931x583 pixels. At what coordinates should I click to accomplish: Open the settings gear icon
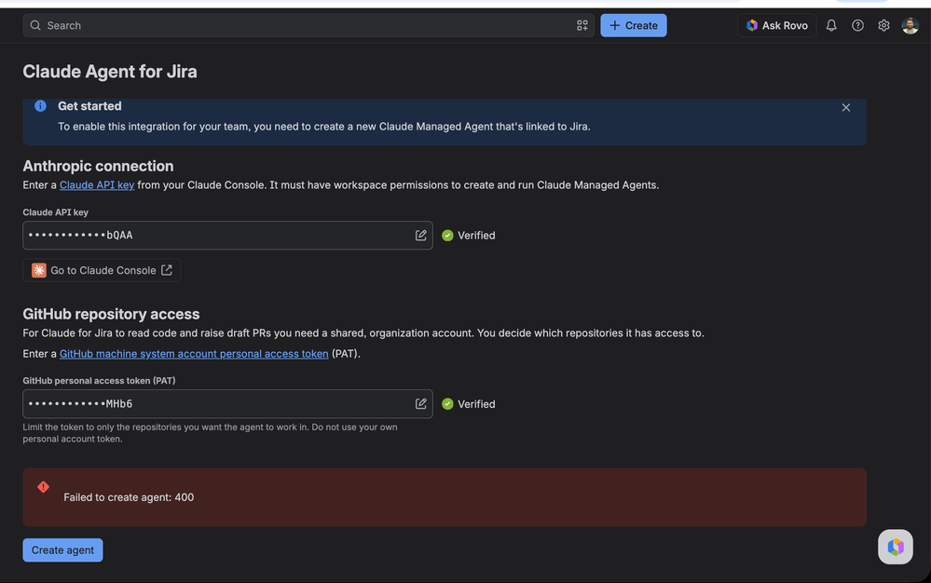click(883, 25)
